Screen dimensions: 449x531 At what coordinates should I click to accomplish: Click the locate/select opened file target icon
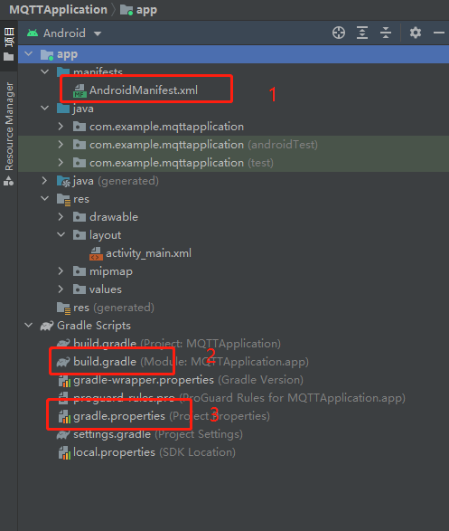point(339,33)
